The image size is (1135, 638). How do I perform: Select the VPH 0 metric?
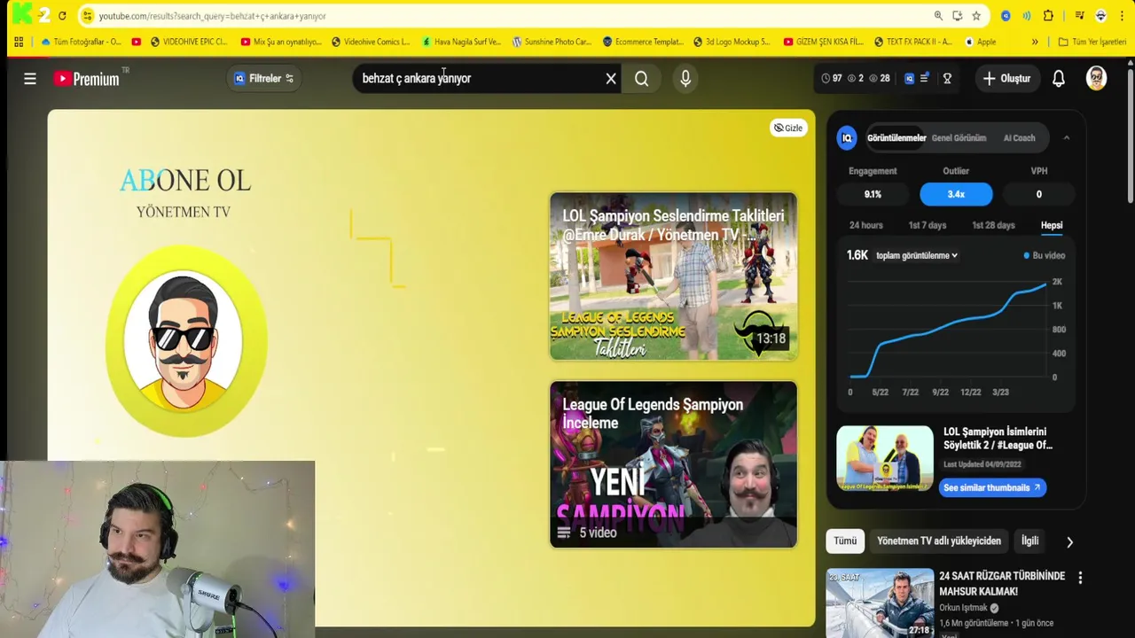point(1038,194)
